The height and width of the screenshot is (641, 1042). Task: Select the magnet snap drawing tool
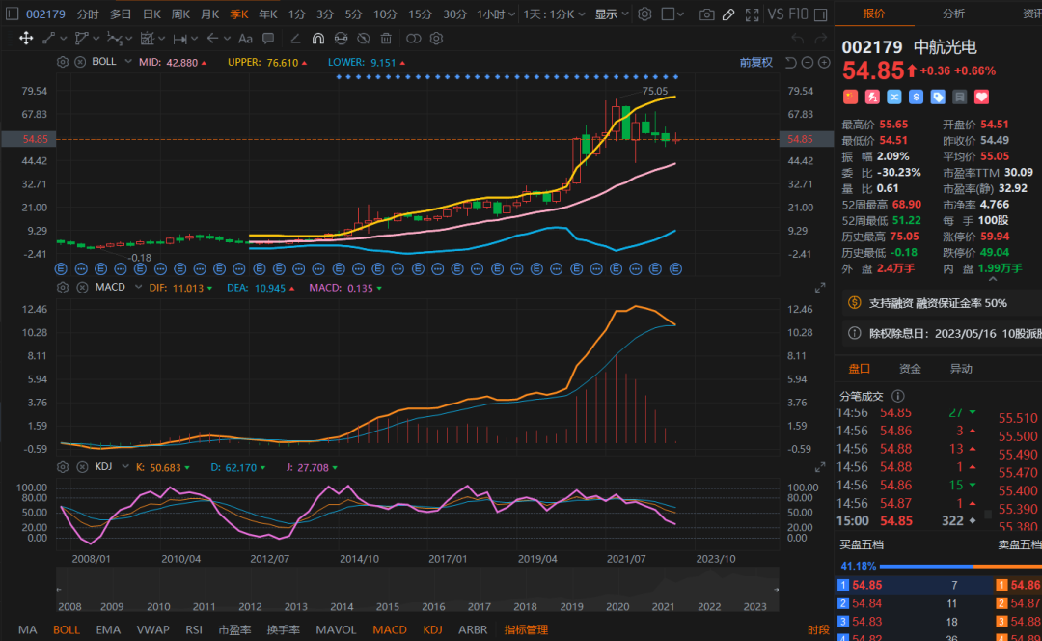tap(318, 39)
